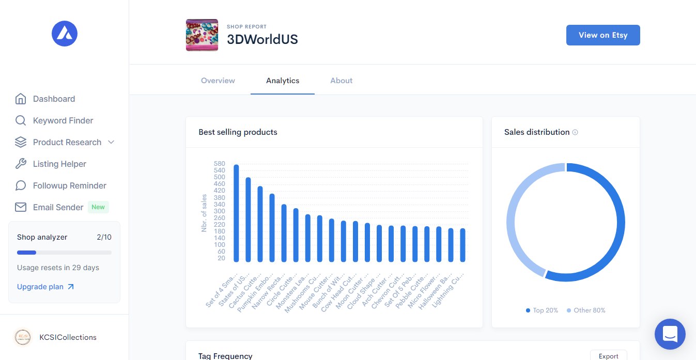The height and width of the screenshot is (360, 696).
Task: Click the KCSICollections avatar
Action: 23,337
